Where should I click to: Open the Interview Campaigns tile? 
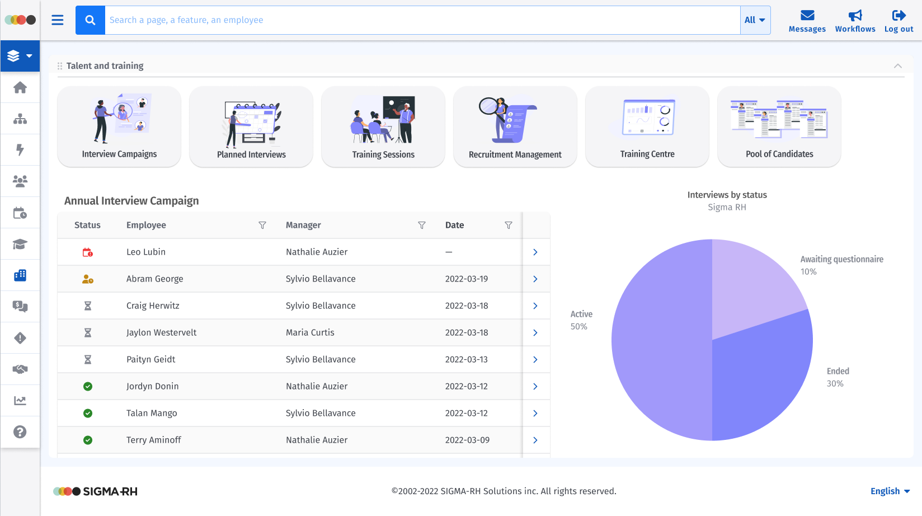pos(119,126)
